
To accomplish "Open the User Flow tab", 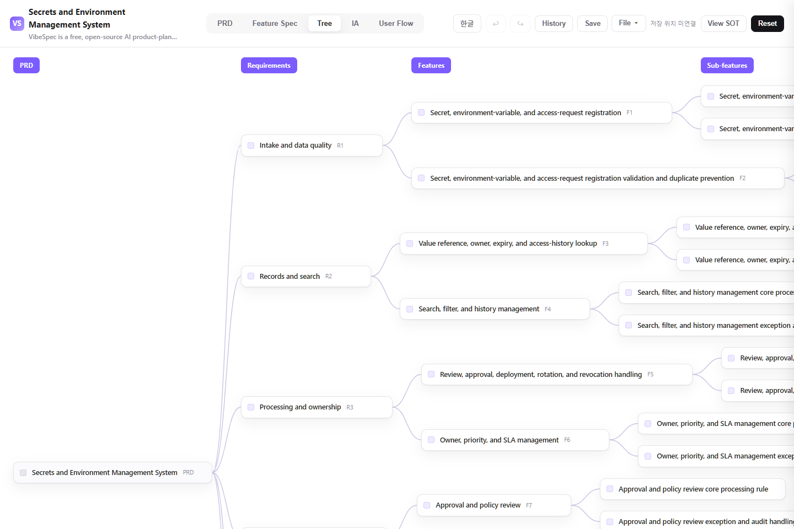I will pyautogui.click(x=396, y=24).
